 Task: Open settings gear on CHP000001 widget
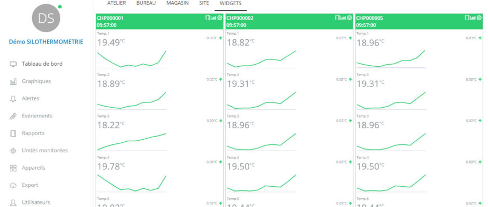pyautogui.click(x=220, y=18)
